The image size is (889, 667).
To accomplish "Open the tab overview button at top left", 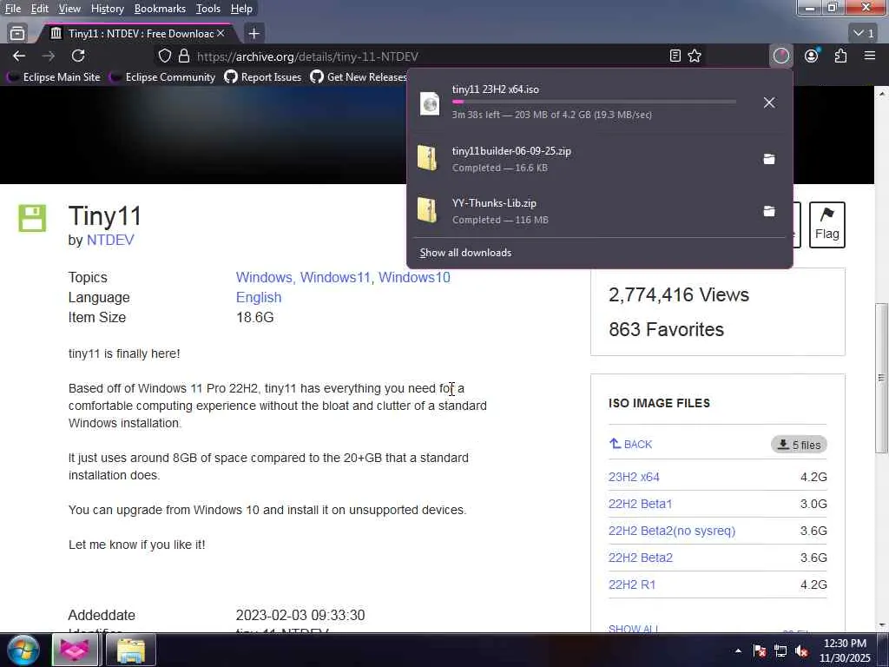I will pyautogui.click(x=17, y=34).
